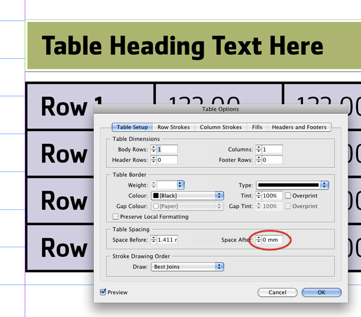This screenshot has width=361, height=317.
Task: Click the Gap Tint stepper arrows
Action: (x=259, y=206)
